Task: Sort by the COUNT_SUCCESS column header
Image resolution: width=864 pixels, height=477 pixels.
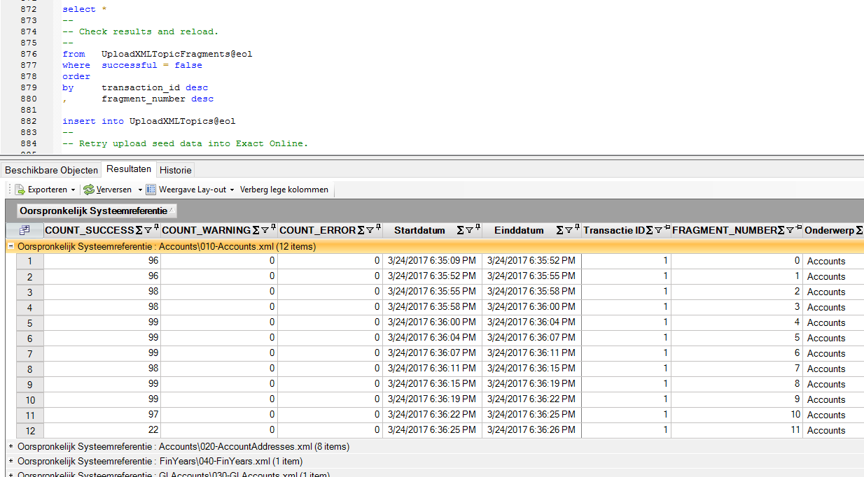Action: pos(90,230)
